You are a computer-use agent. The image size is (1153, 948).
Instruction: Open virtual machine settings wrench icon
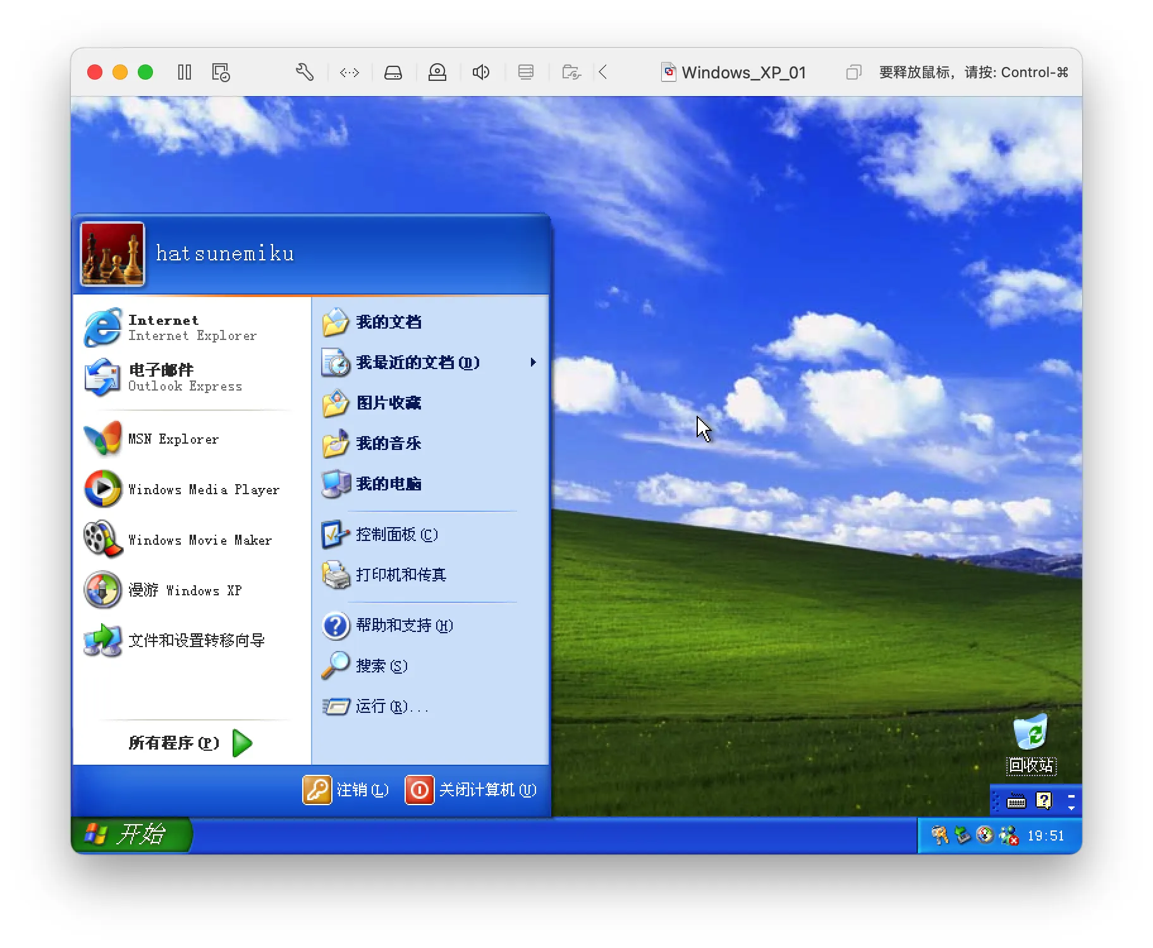coord(305,72)
